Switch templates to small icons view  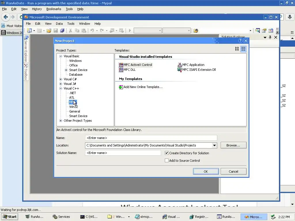tap(243, 49)
